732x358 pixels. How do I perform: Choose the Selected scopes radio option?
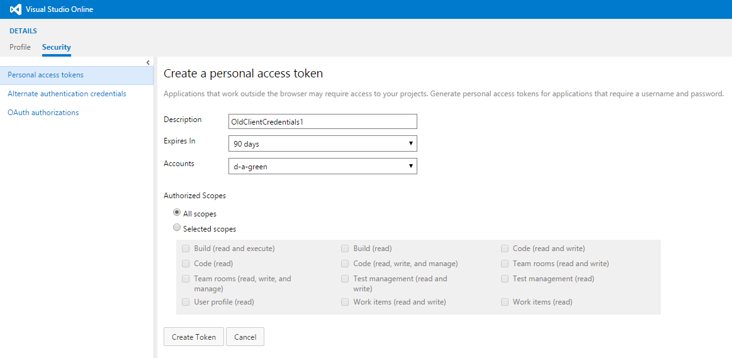177,228
